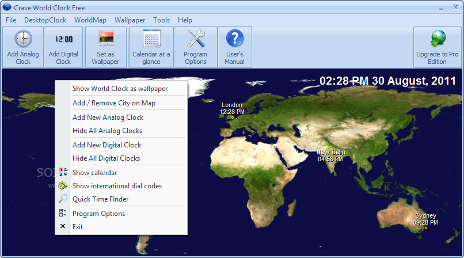Open the Wallpaper menu
Image resolution: width=464 pixels, height=258 pixels.
(130, 20)
